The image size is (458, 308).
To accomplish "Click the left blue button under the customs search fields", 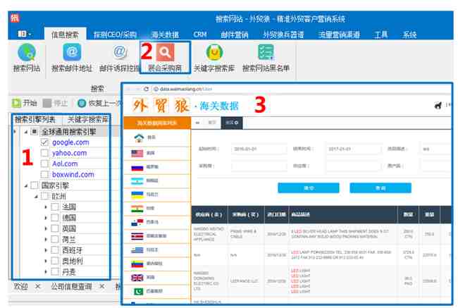I will tap(309, 188).
